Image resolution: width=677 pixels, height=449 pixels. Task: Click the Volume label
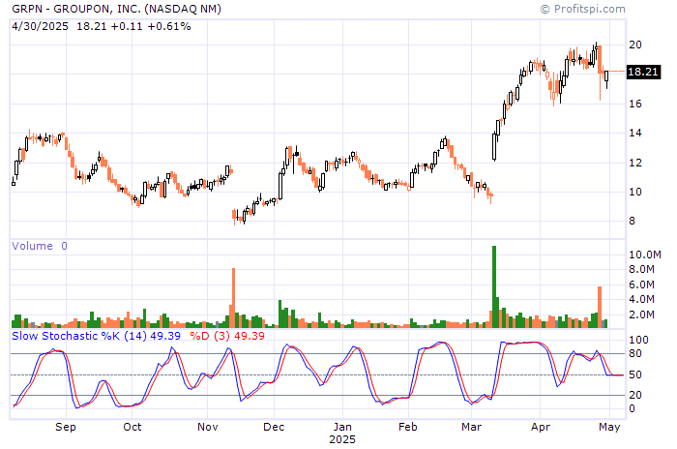click(x=32, y=246)
